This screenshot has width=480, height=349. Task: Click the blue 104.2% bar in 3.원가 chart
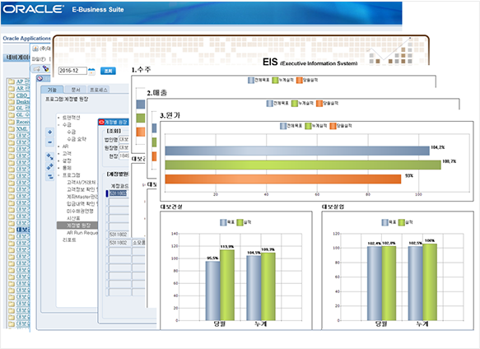(297, 151)
